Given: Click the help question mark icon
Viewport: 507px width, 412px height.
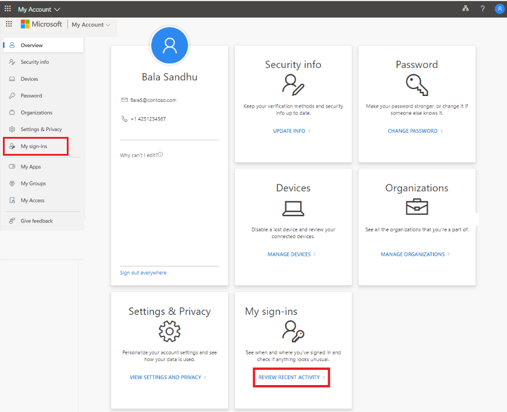Looking at the screenshot, I should [482, 8].
